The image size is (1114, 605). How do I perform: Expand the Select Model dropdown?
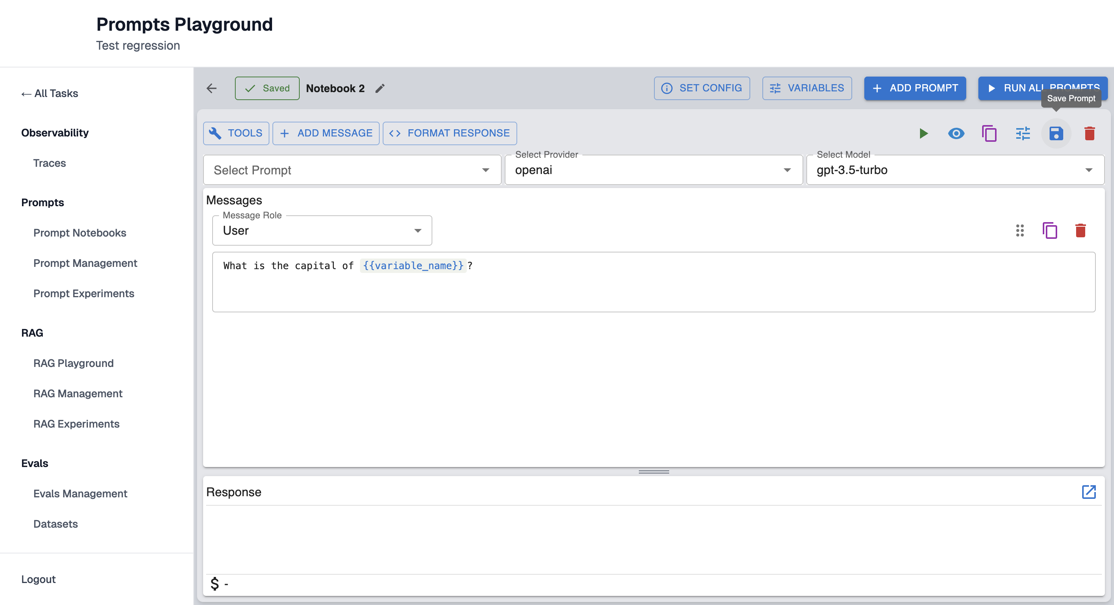[x=954, y=170]
